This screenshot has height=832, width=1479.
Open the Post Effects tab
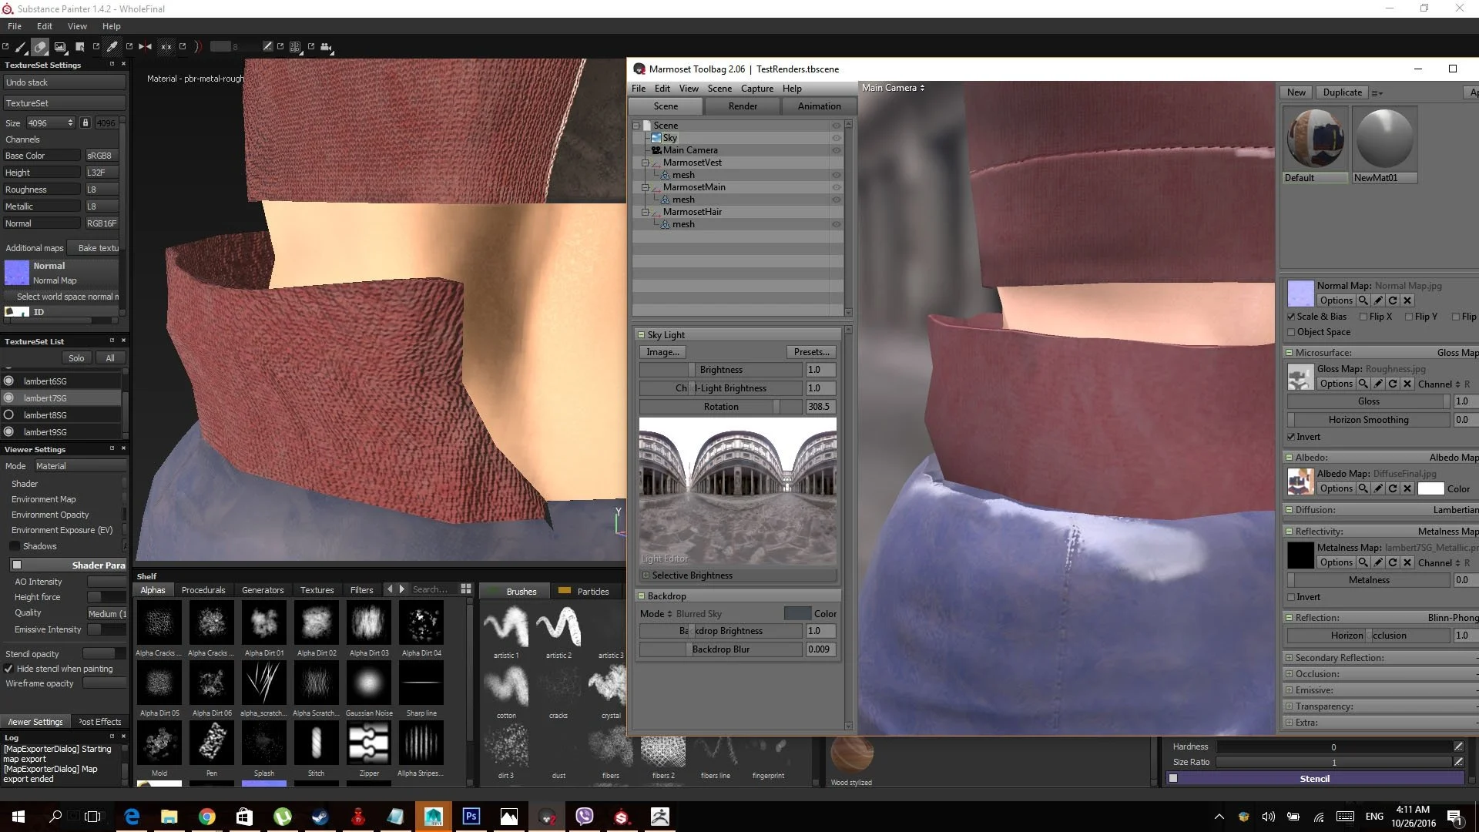pos(100,722)
